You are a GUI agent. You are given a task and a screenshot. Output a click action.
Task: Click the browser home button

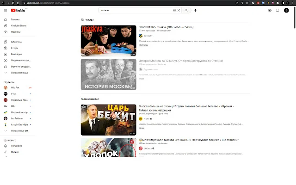pos(18,3)
